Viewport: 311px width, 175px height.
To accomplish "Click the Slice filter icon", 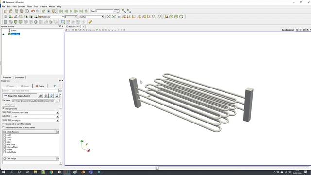I will click(x=20, y=22).
